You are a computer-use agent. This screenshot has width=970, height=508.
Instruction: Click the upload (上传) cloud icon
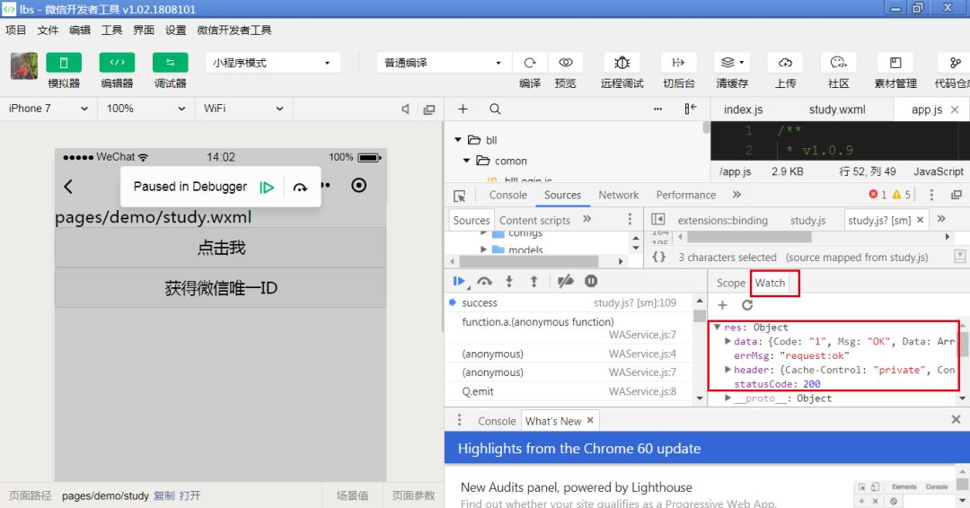coord(785,63)
